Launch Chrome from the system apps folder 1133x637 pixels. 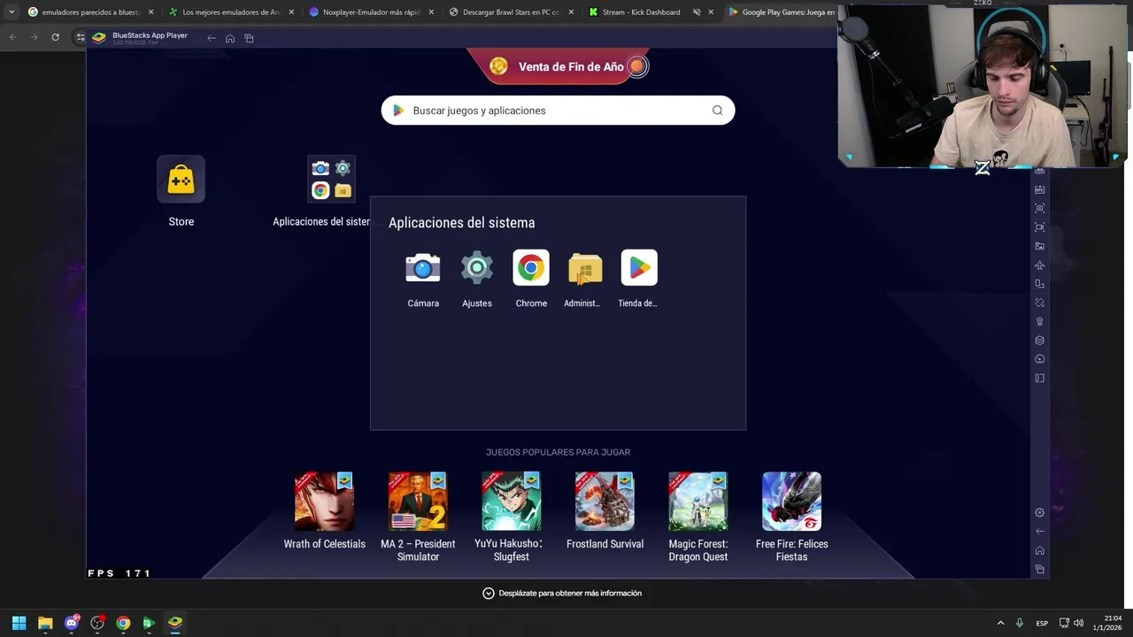click(x=531, y=268)
